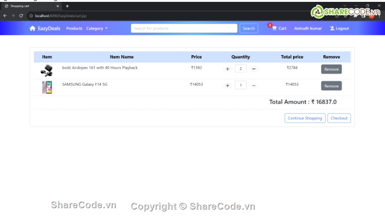Remove boAt Airdopes from cart
Screen dimensions: 385x217
(331, 69)
